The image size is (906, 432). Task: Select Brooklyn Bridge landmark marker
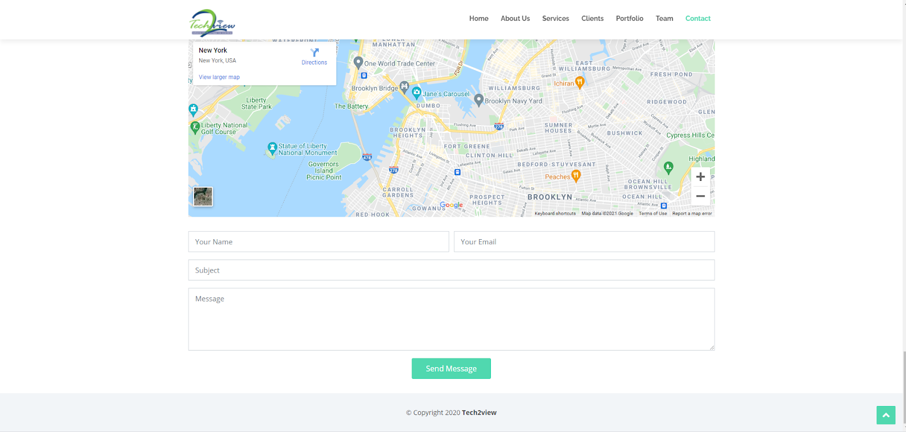click(x=404, y=87)
